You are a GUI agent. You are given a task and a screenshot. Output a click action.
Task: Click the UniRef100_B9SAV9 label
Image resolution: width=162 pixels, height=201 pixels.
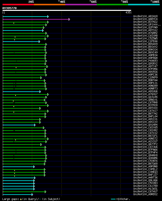pyautogui.click(x=145, y=44)
